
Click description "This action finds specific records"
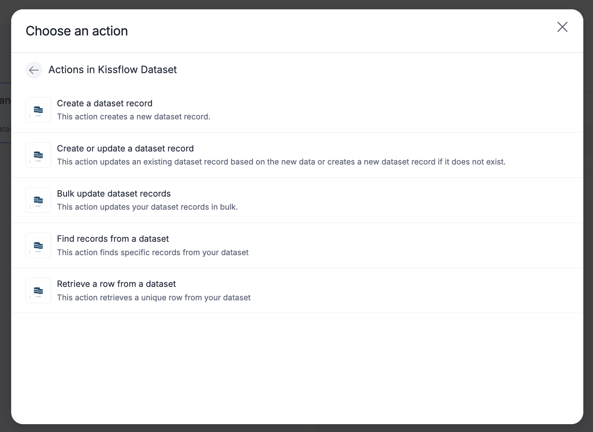[152, 253]
